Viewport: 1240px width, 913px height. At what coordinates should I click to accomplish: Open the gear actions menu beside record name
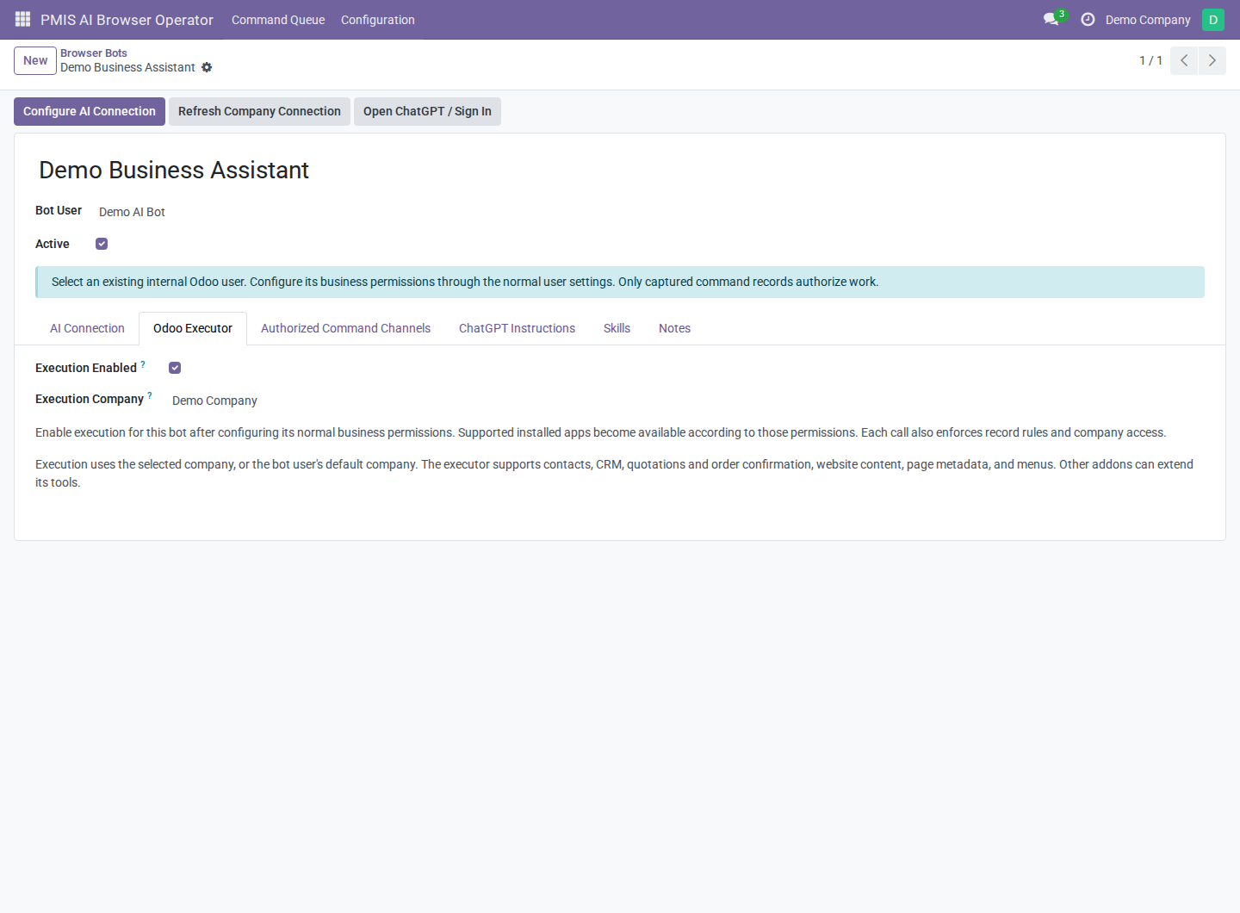(207, 67)
